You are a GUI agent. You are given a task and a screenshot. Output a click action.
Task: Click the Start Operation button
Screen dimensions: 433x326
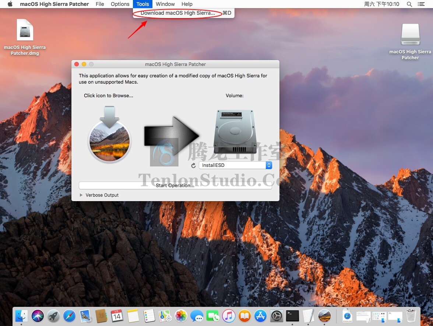175,185
